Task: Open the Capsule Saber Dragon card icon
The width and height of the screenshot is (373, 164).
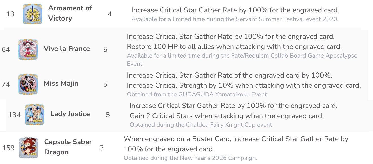Action: 28,148
